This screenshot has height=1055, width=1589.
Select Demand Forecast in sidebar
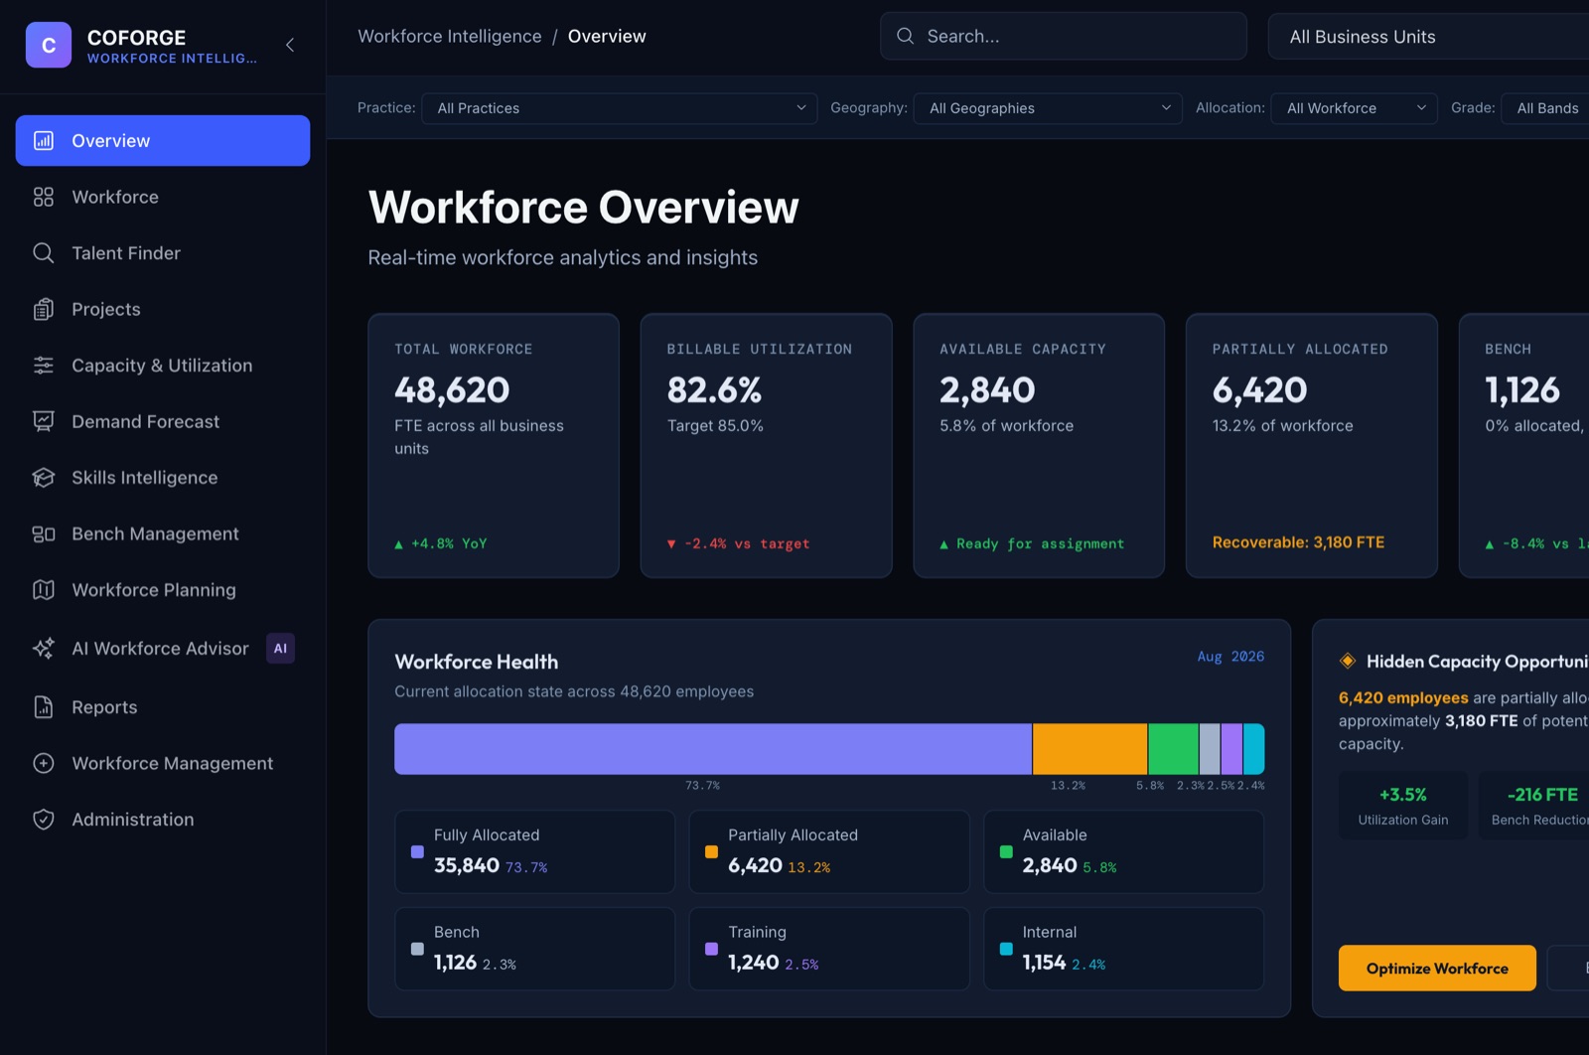[163, 421]
